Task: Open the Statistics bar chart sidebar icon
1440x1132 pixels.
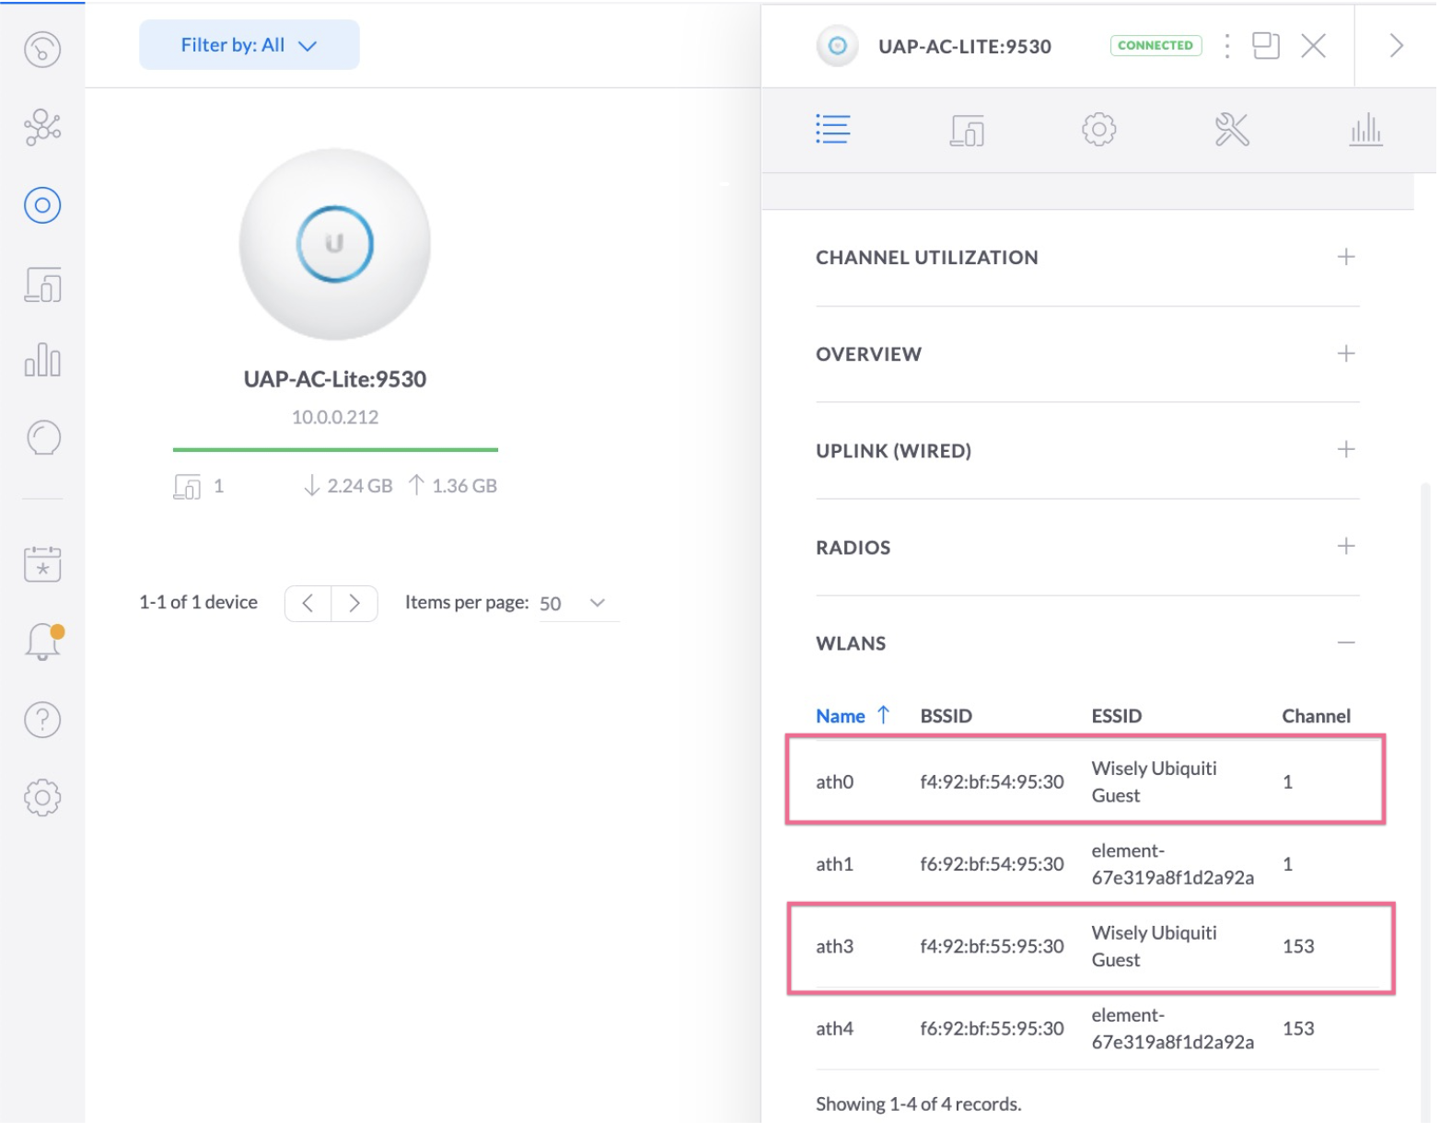Action: coord(42,362)
